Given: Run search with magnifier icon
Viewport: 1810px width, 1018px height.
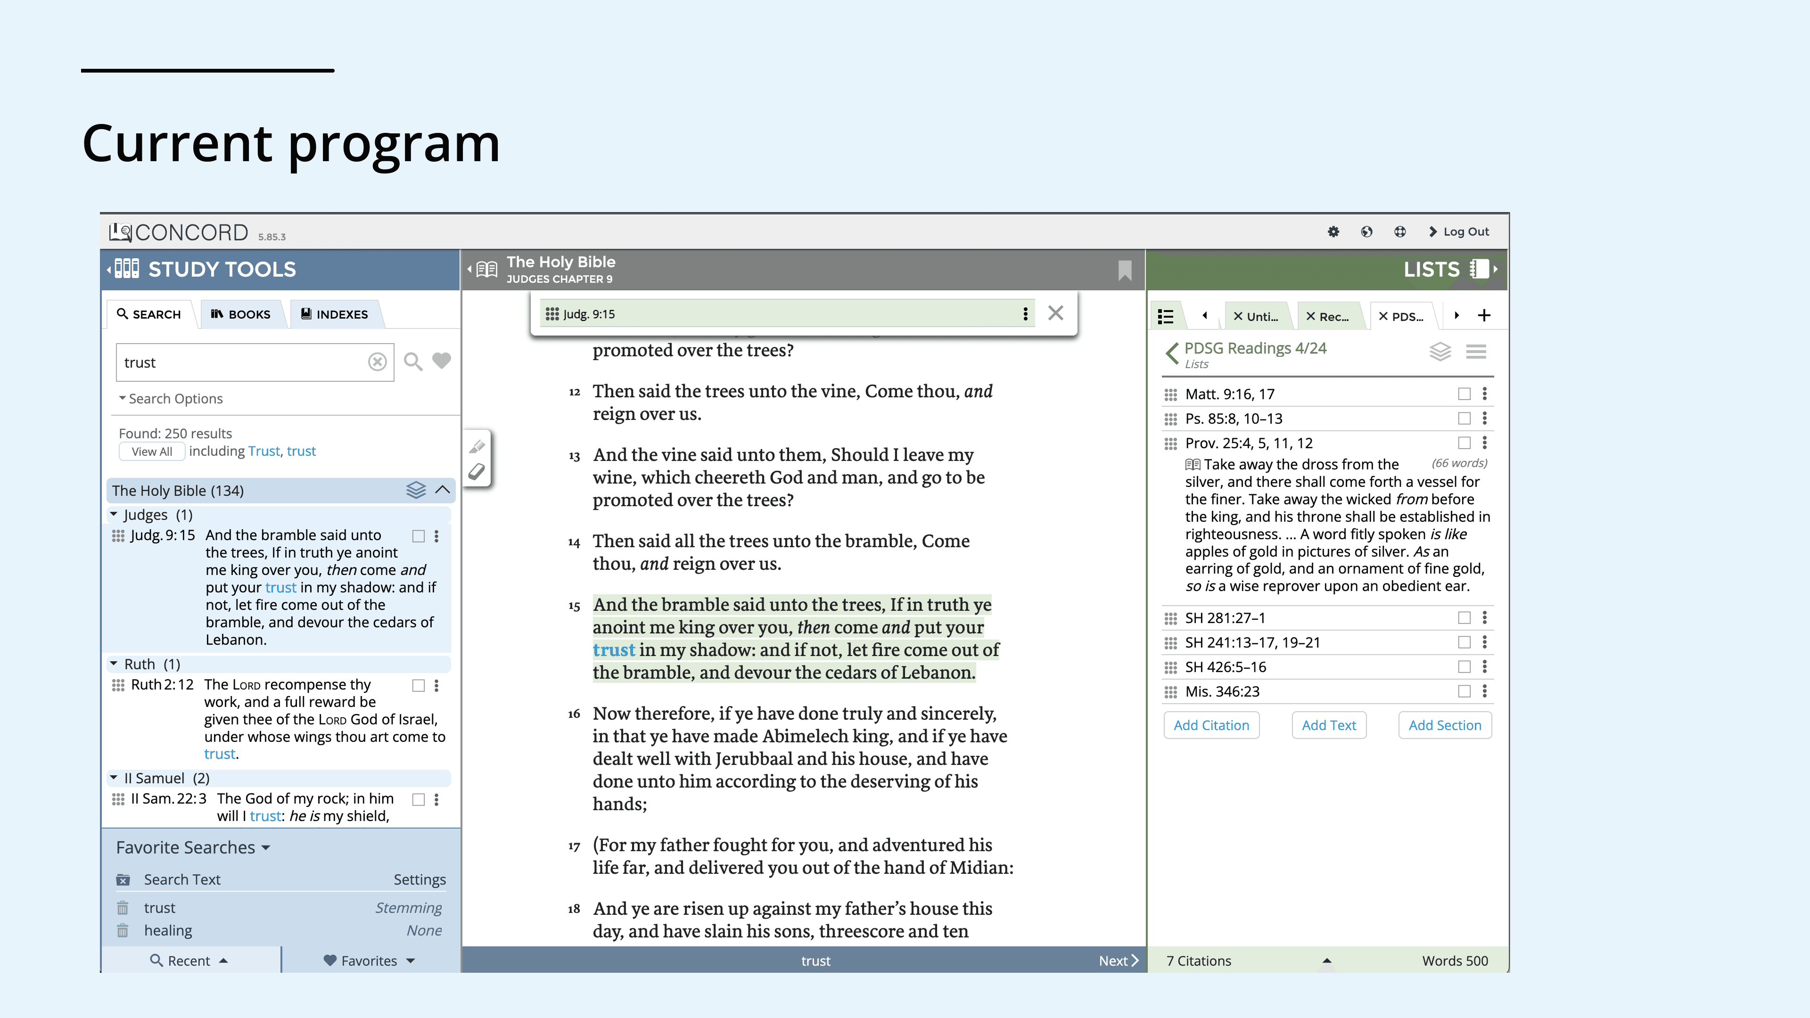Looking at the screenshot, I should [x=413, y=362].
